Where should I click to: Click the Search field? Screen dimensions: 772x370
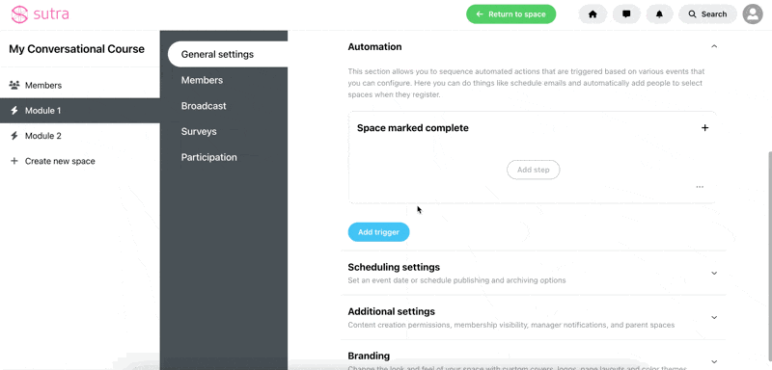pyautogui.click(x=707, y=14)
